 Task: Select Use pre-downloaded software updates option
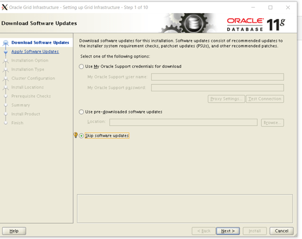82,111
